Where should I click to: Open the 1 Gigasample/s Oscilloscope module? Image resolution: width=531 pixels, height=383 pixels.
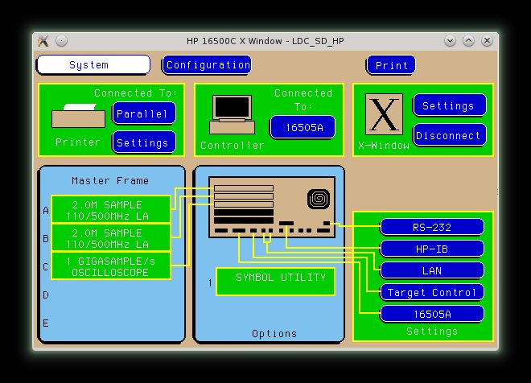click(111, 266)
